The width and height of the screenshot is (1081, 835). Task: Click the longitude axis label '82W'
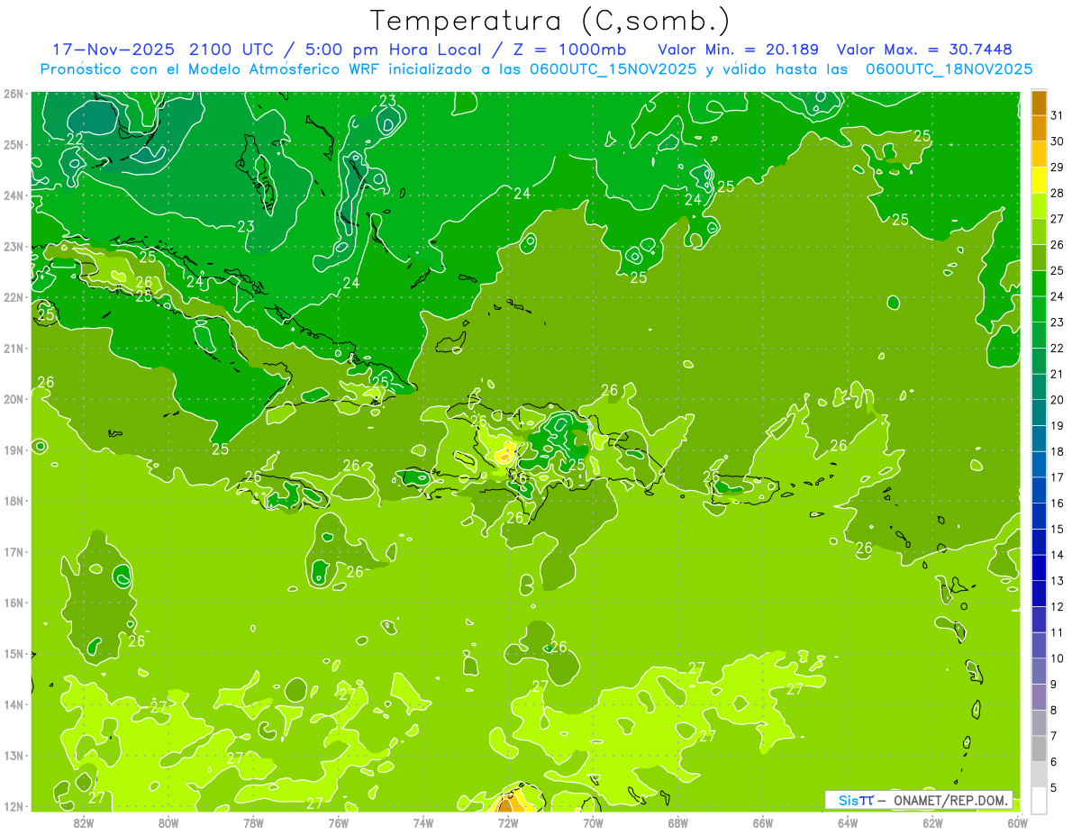pos(84,822)
